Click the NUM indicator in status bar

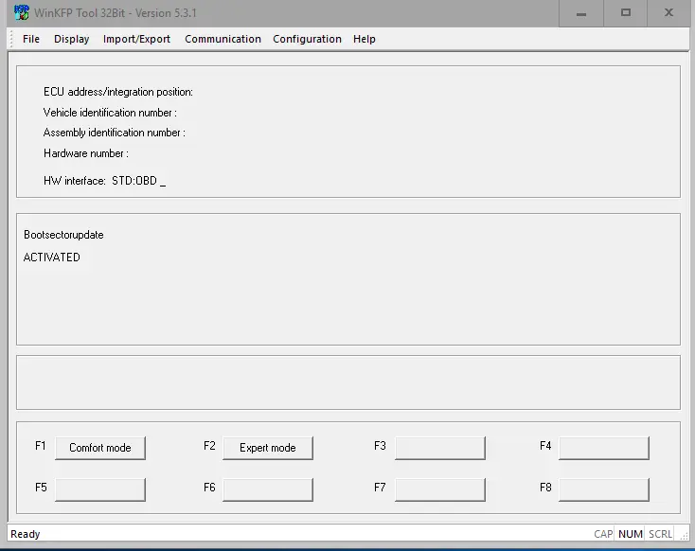click(x=631, y=534)
